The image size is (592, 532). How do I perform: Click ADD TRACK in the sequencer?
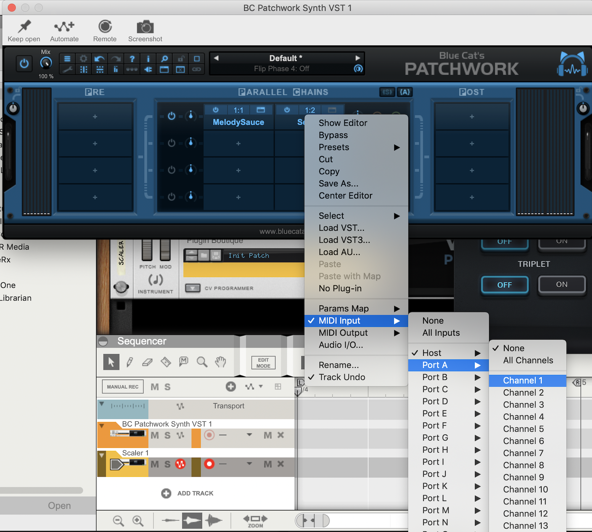pos(187,493)
